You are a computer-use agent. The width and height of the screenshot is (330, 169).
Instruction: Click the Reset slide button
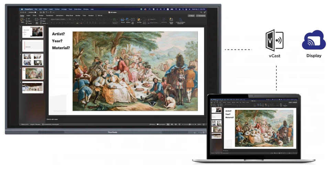42,21
